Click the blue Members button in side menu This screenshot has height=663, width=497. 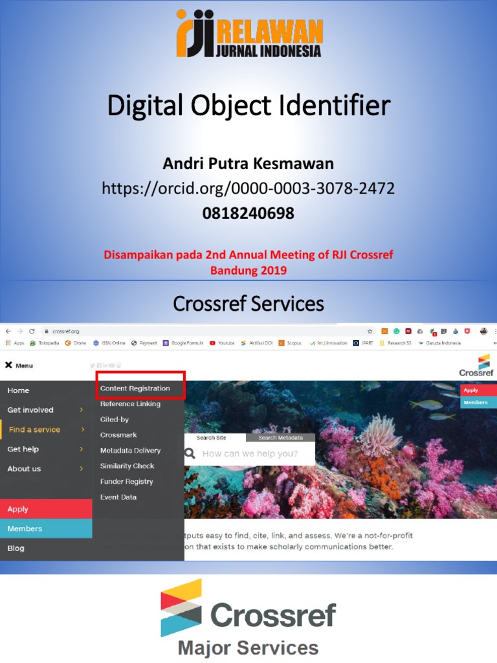[x=46, y=528]
